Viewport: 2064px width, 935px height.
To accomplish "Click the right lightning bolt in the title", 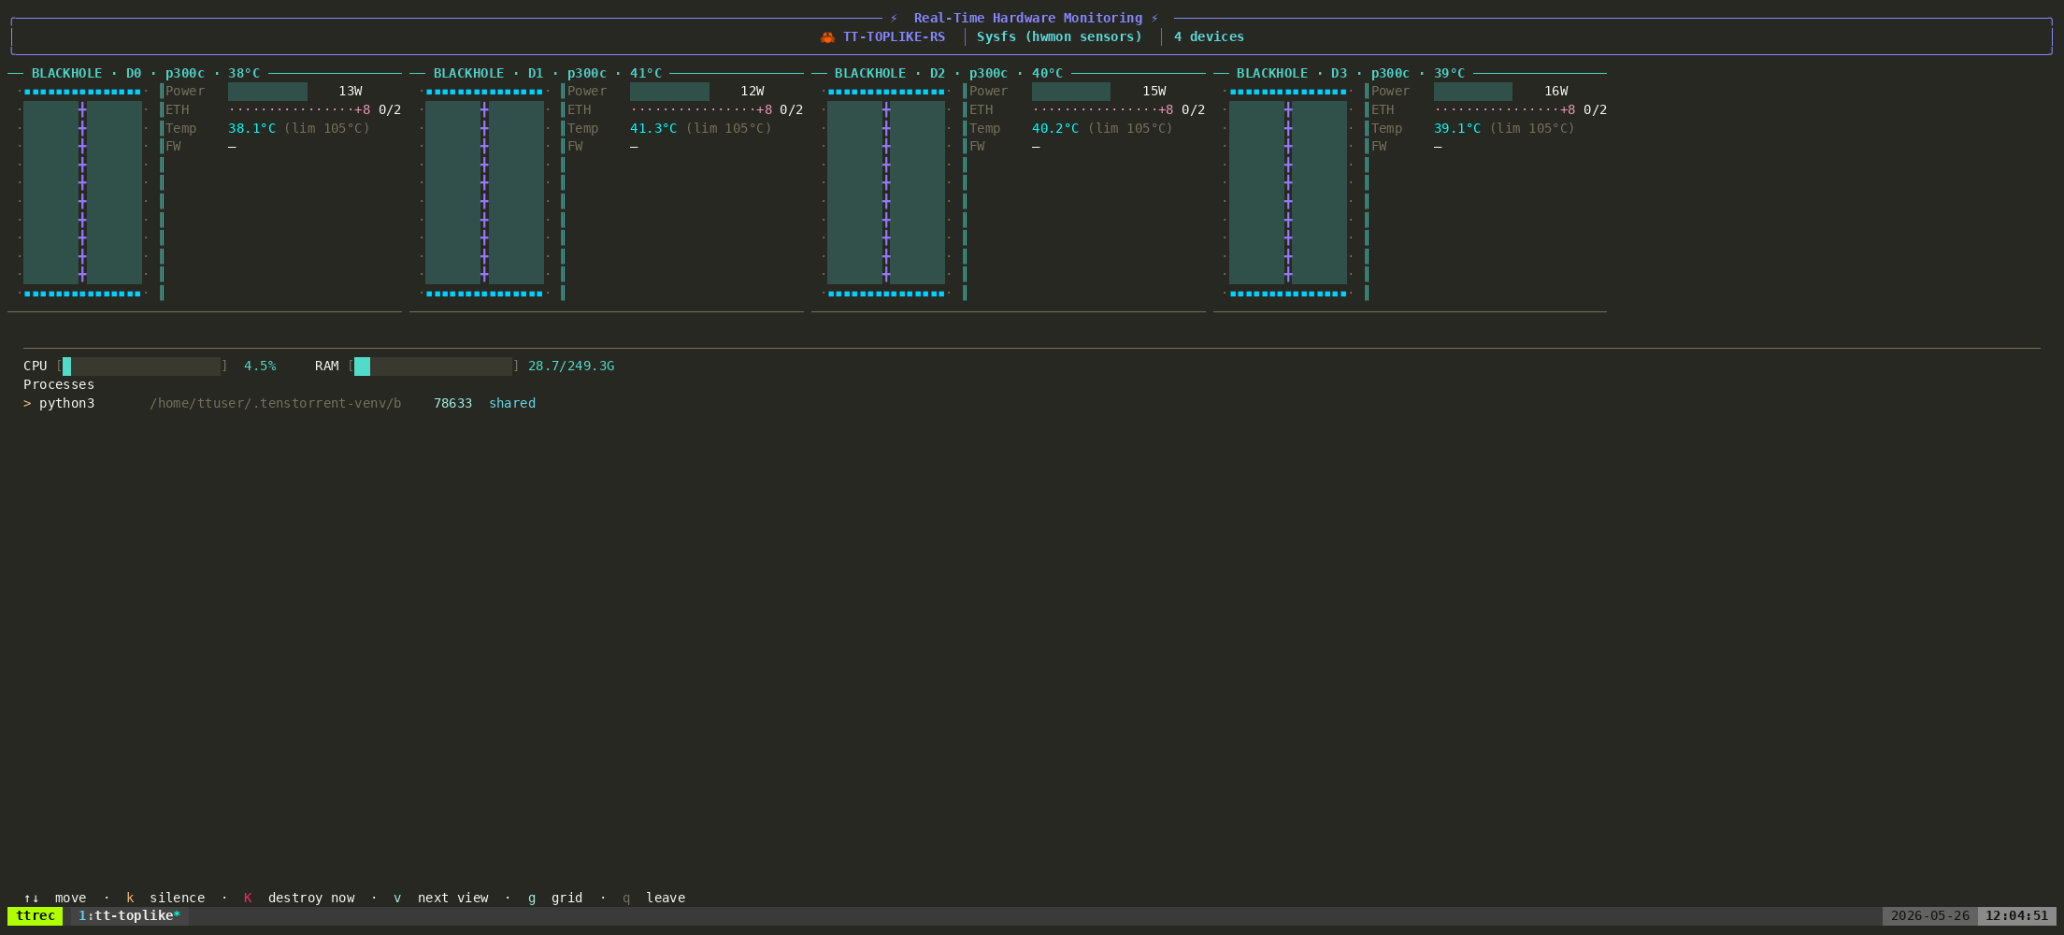I will 1154,18.
